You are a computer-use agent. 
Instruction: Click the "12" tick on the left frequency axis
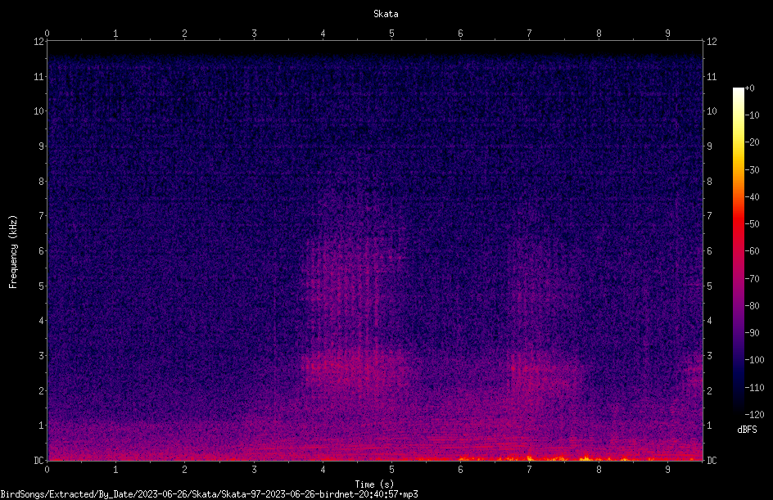point(38,42)
